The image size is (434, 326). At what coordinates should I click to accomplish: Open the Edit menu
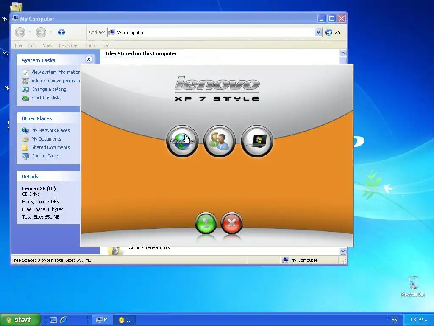pyautogui.click(x=32, y=45)
